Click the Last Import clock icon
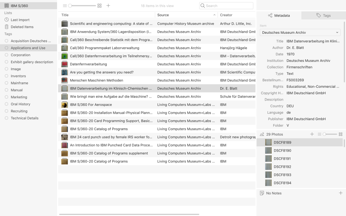 [x=7, y=20]
